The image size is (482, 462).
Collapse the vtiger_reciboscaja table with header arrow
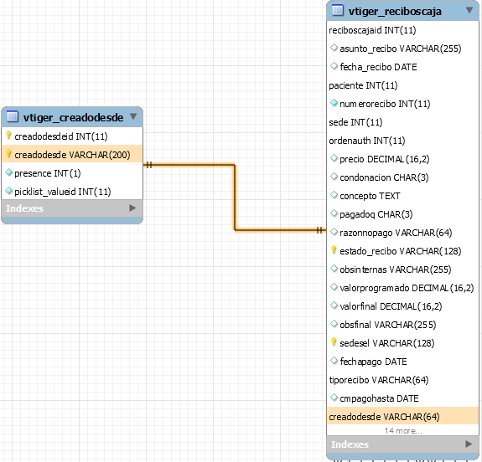[469, 10]
